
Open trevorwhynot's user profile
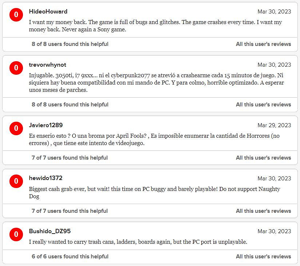pyautogui.click(x=47, y=65)
